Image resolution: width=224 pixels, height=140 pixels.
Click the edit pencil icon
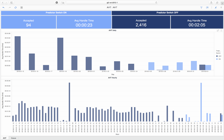click(x=216, y=8)
